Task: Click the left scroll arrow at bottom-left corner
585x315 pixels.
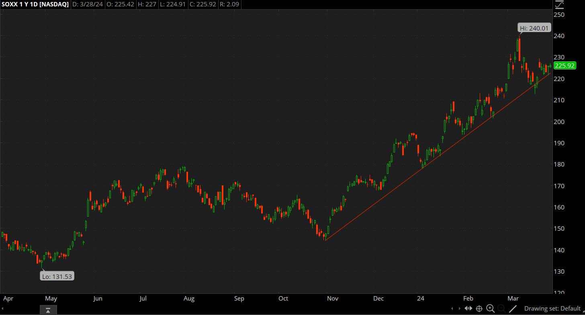Action: click(x=2, y=308)
